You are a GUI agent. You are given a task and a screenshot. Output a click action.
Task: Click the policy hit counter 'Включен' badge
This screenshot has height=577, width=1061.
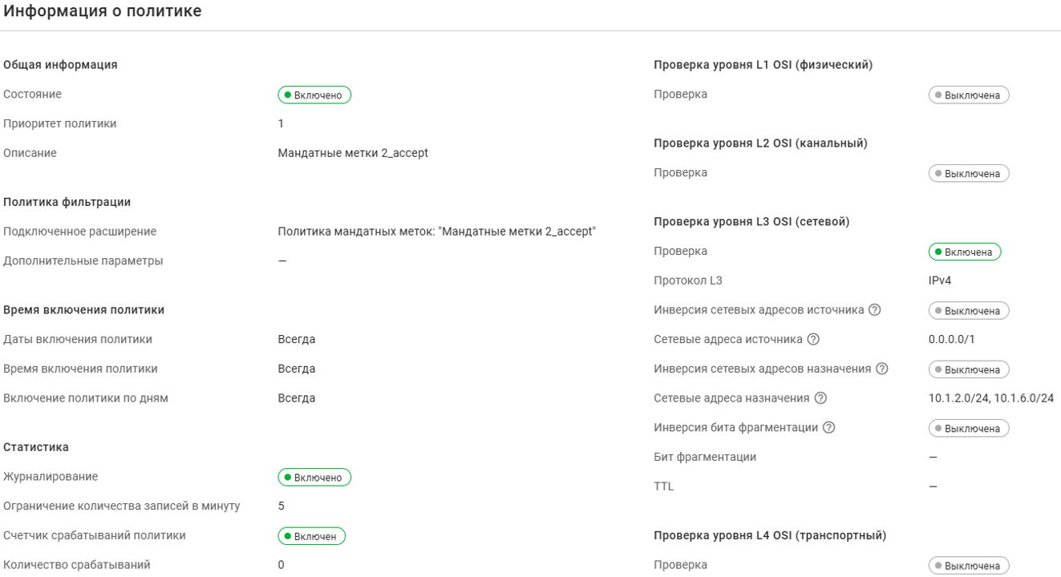[311, 536]
